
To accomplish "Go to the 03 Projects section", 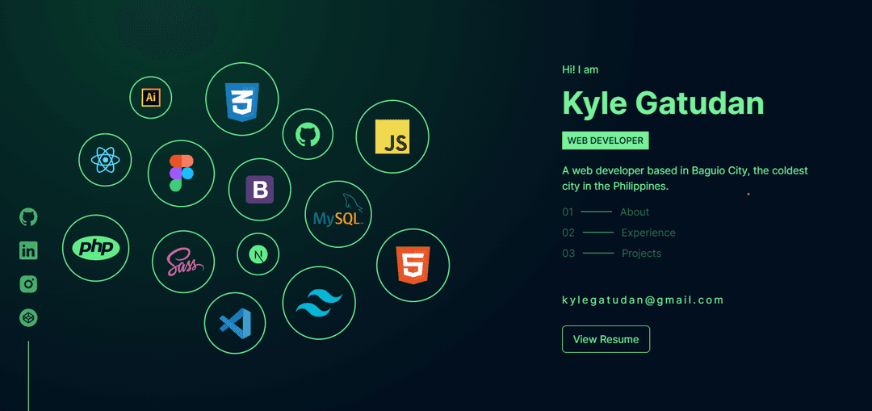I will [x=612, y=253].
